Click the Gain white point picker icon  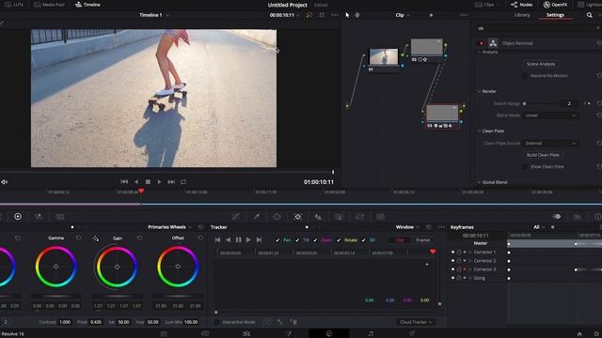(95, 238)
